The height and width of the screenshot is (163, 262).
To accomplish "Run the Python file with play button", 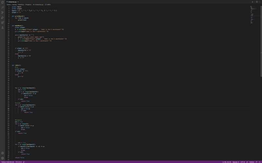I will coord(253,2).
